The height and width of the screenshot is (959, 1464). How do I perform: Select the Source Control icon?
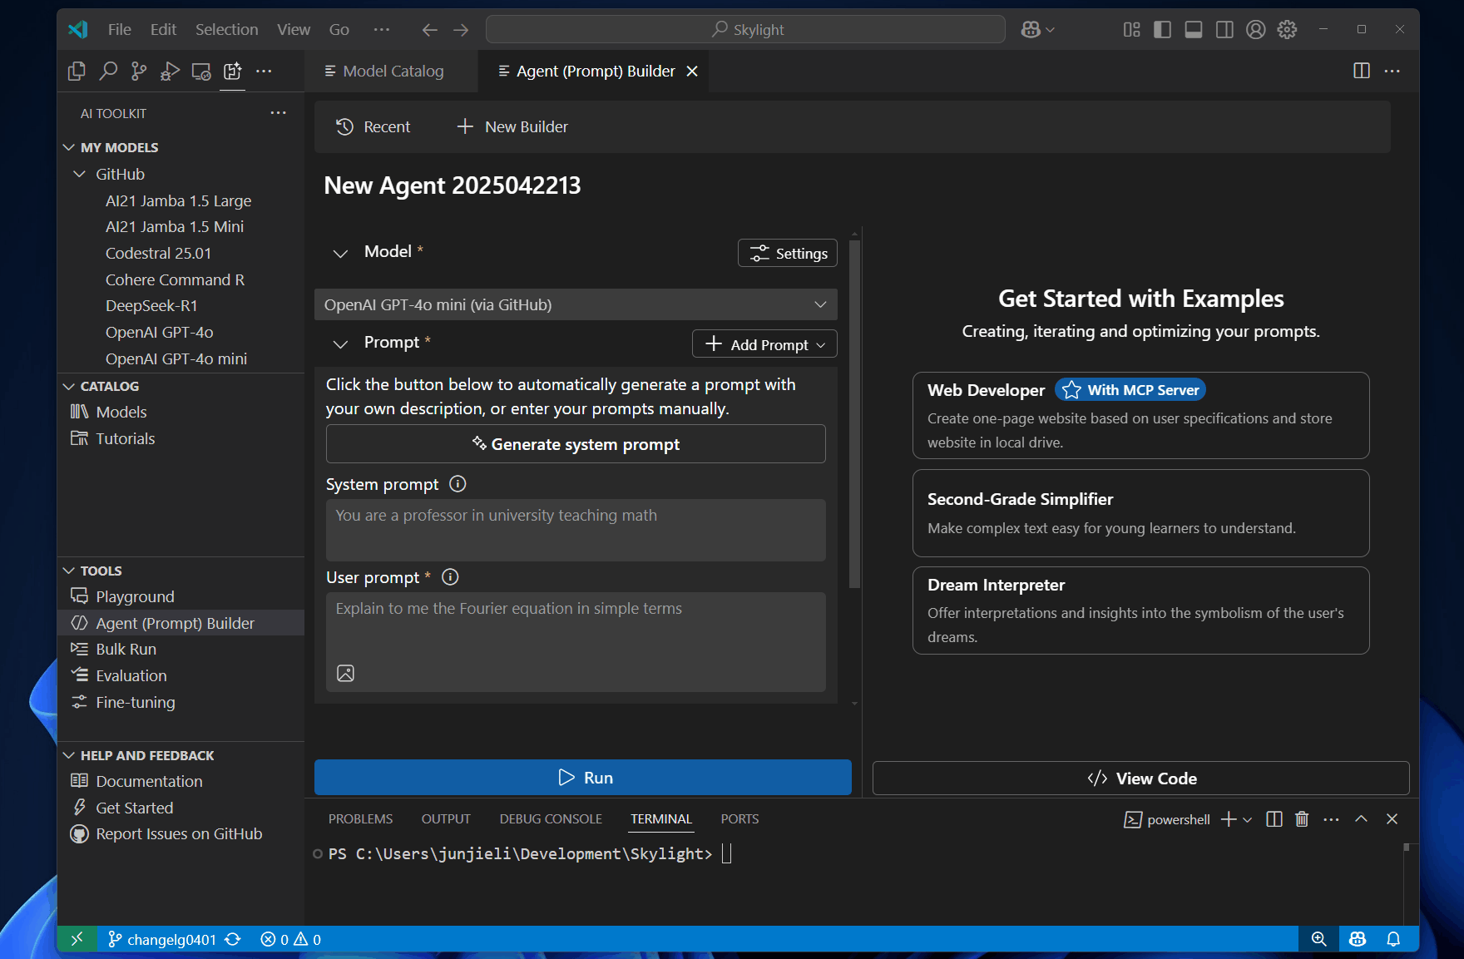[139, 72]
